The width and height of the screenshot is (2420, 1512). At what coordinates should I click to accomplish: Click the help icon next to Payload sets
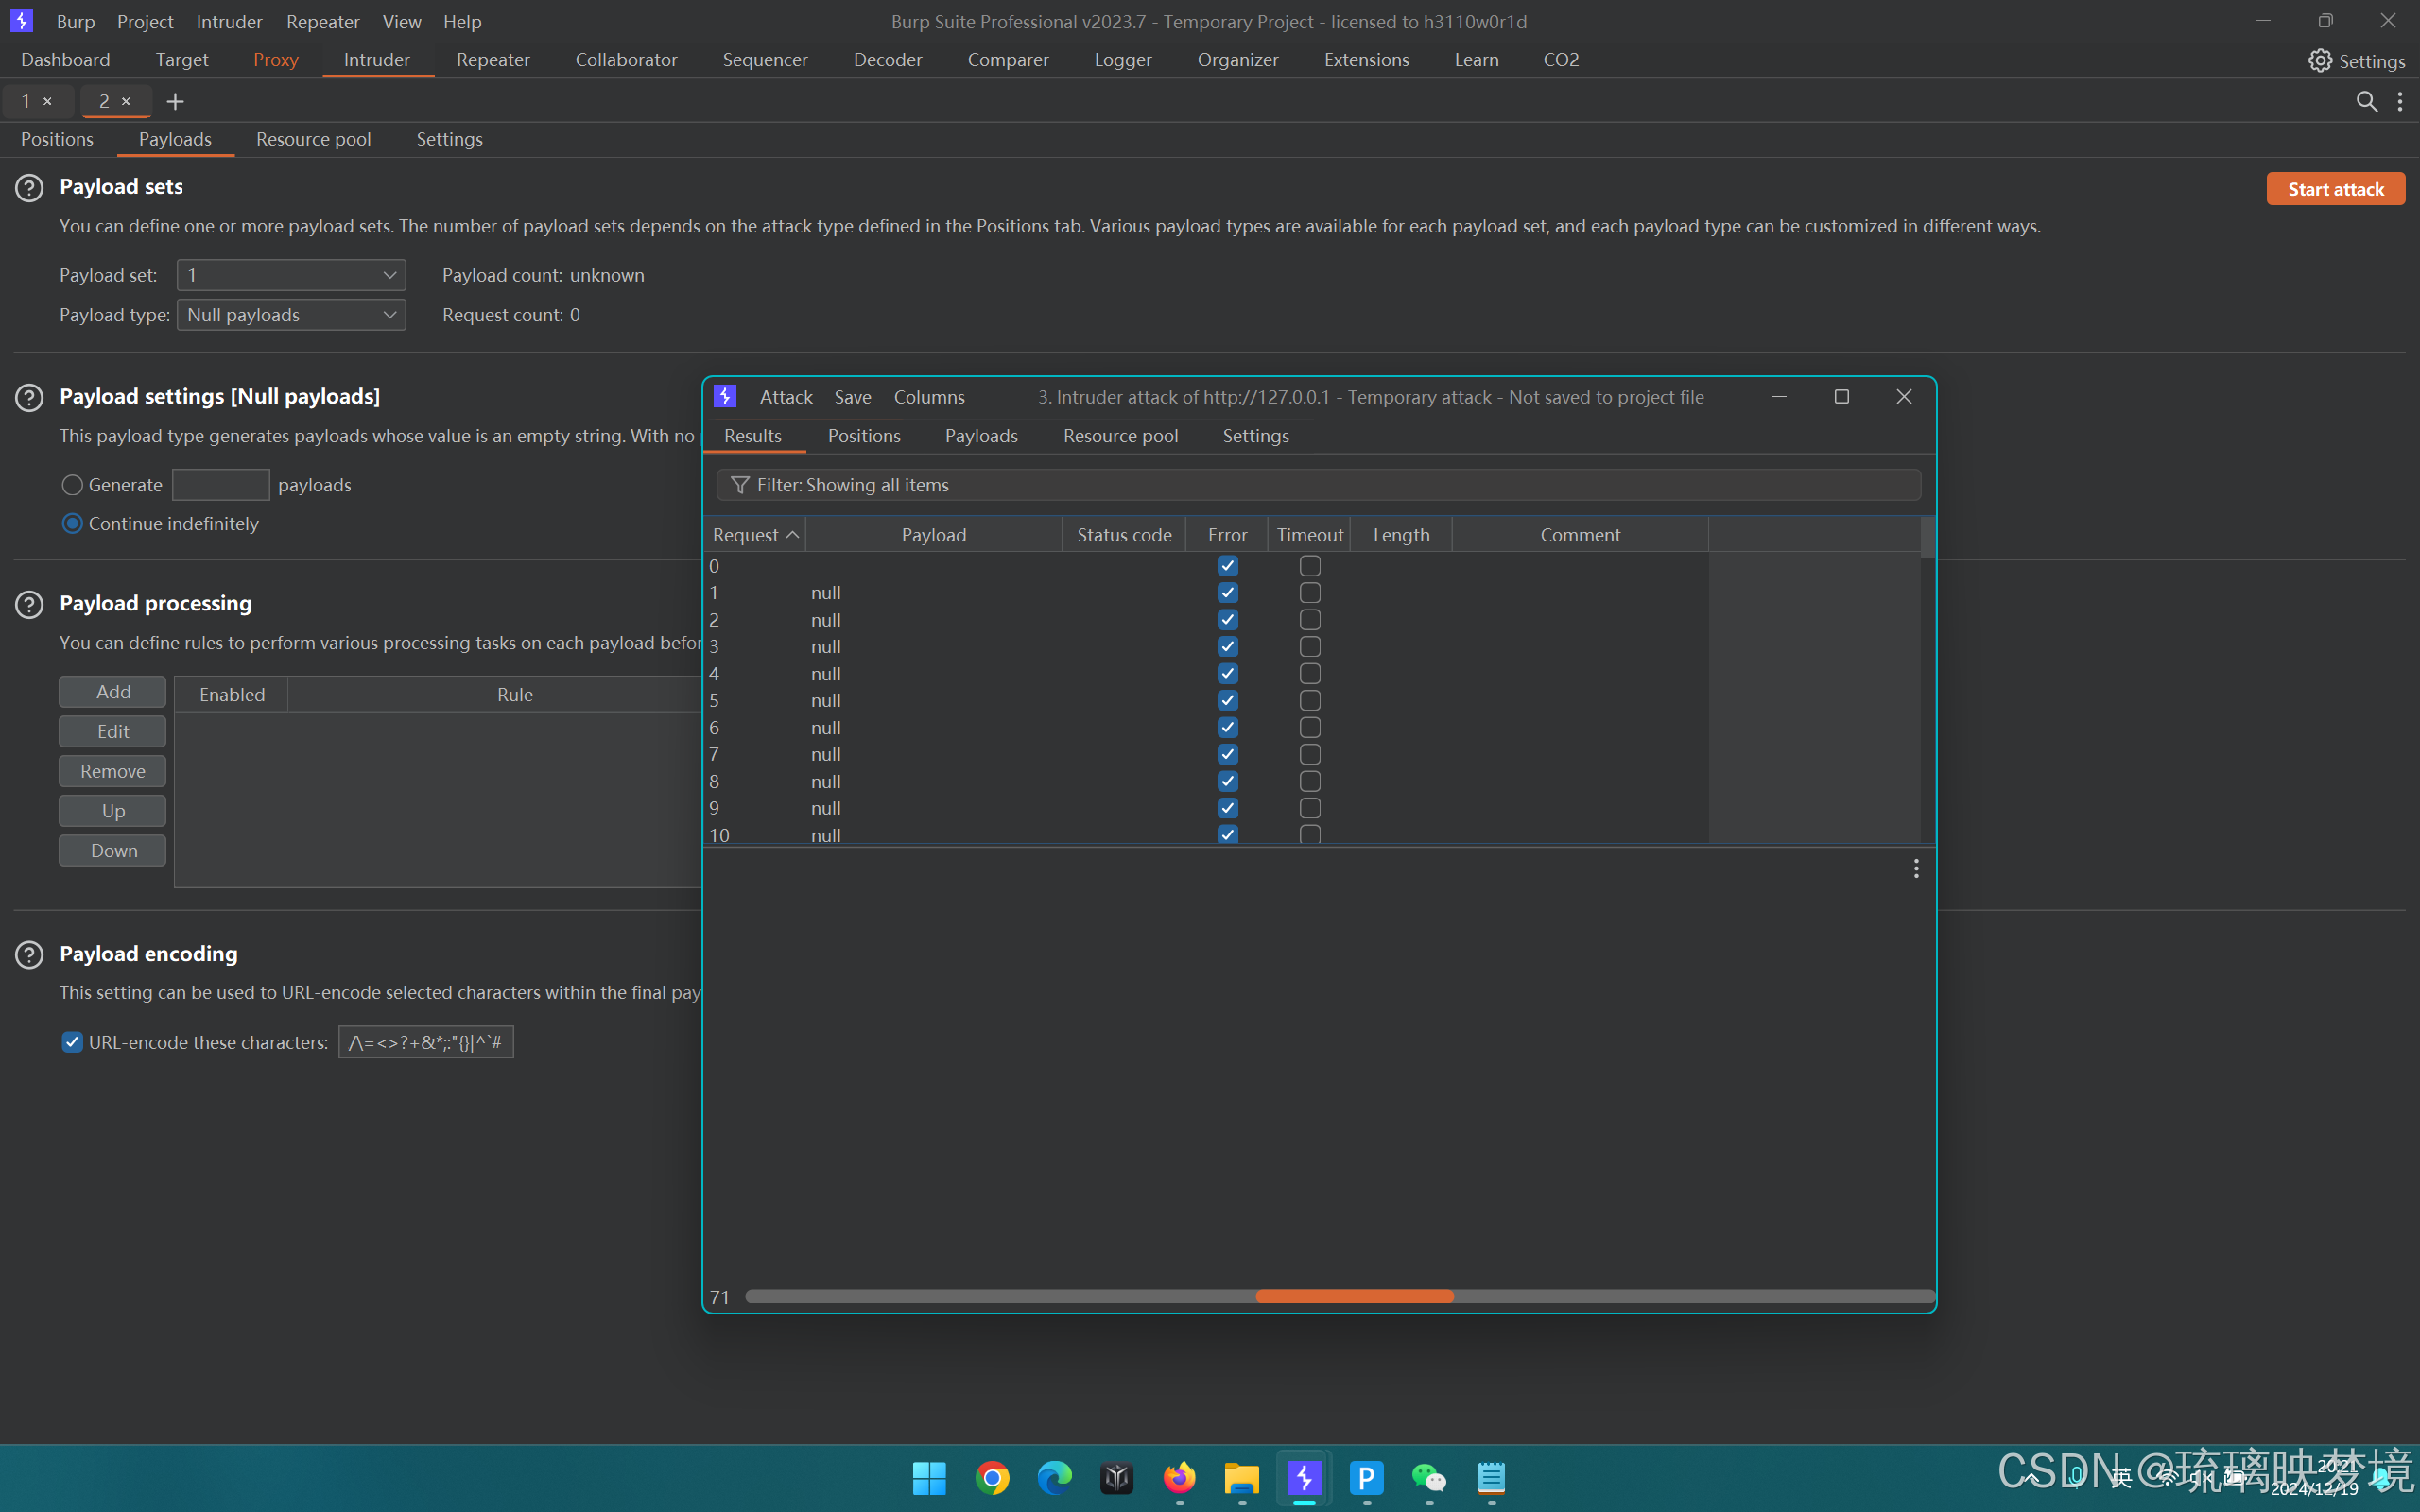(29, 187)
